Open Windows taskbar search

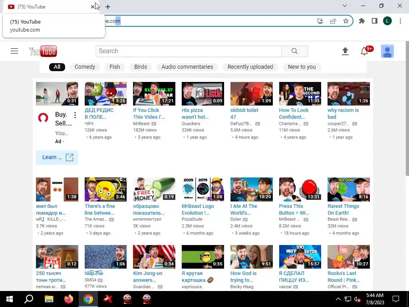[29, 299]
